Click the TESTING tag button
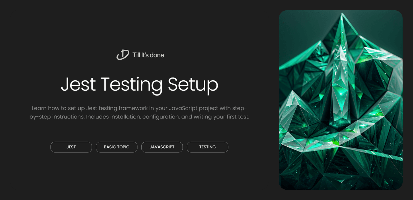 (x=207, y=147)
